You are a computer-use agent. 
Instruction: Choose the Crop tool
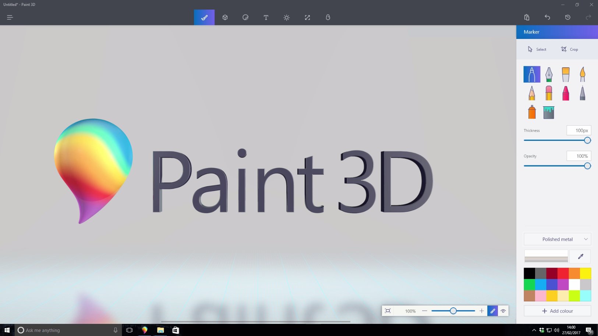569,49
